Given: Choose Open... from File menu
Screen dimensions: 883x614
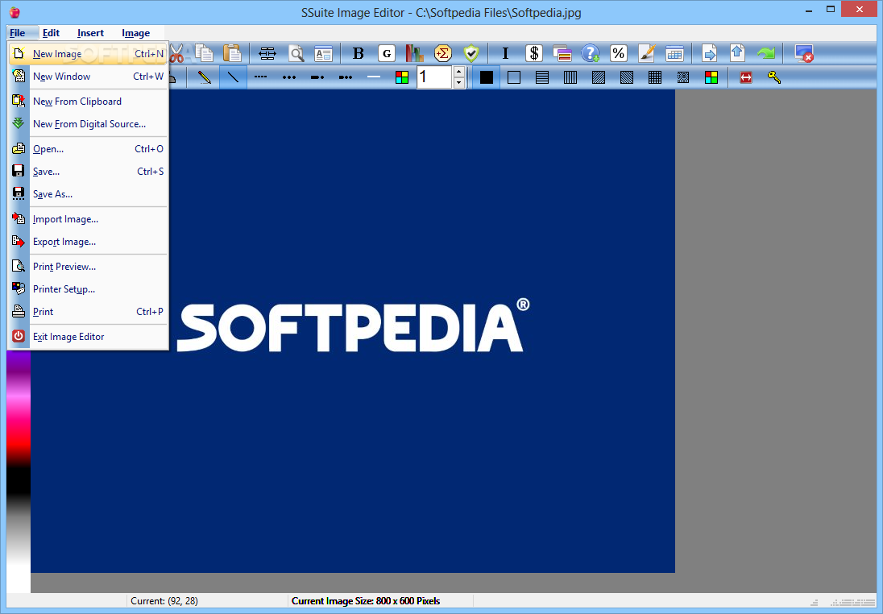Looking at the screenshot, I should [88, 149].
